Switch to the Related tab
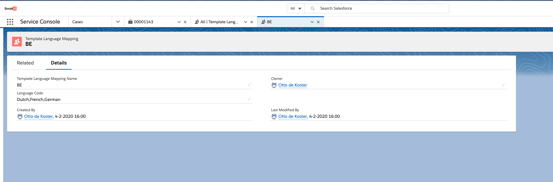The image size is (553, 182). [25, 63]
